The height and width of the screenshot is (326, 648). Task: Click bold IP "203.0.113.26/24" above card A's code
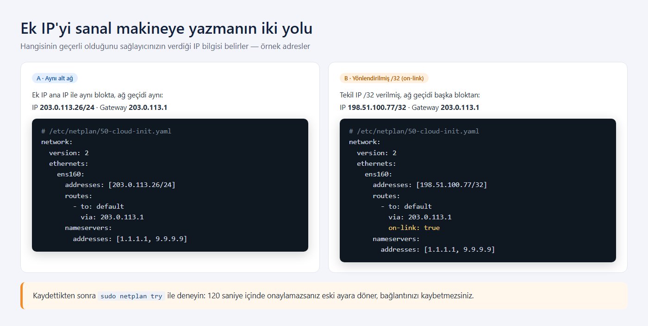[67, 108]
